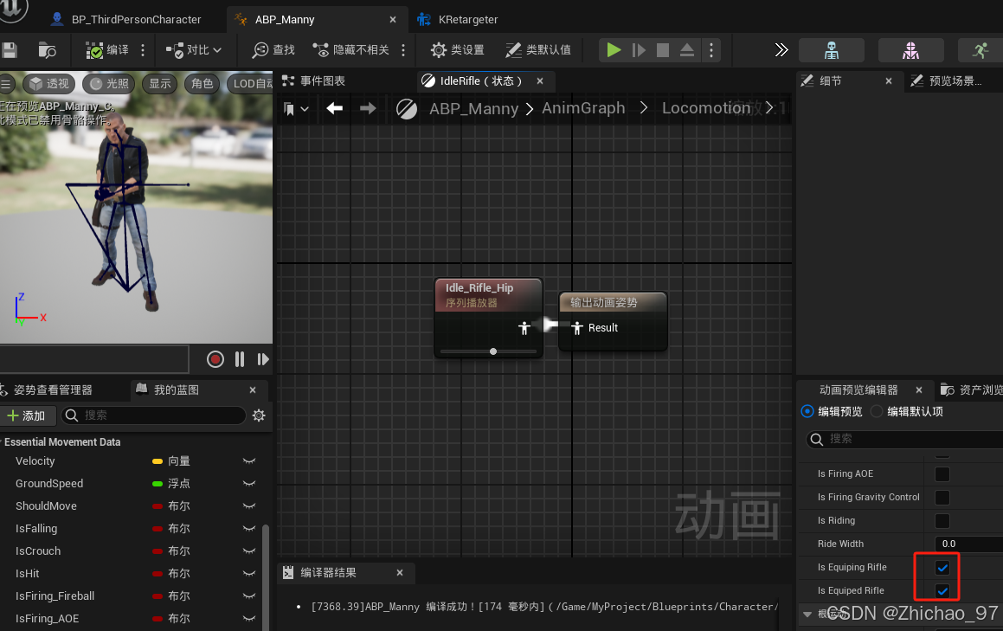The image size is (1003, 631).
Task: Click the viewport record button
Action: click(x=215, y=359)
